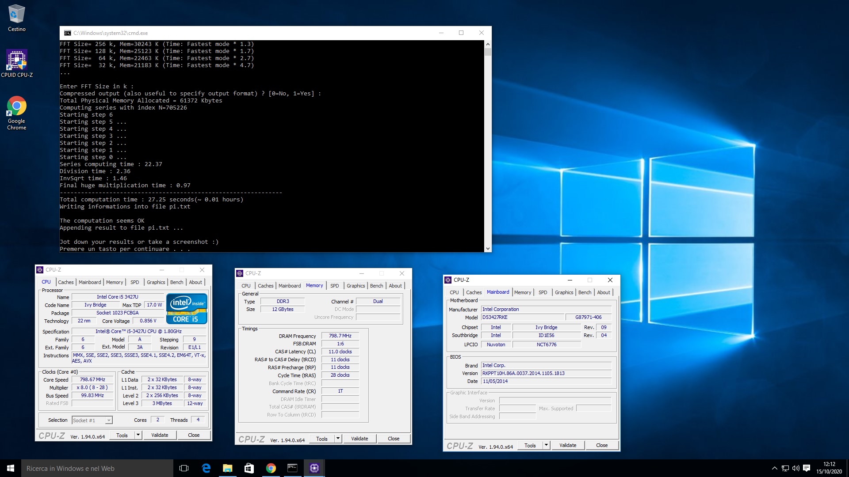Viewport: 849px width, 477px height.
Task: Select Bench tab in left CPU-Z window
Action: [177, 282]
